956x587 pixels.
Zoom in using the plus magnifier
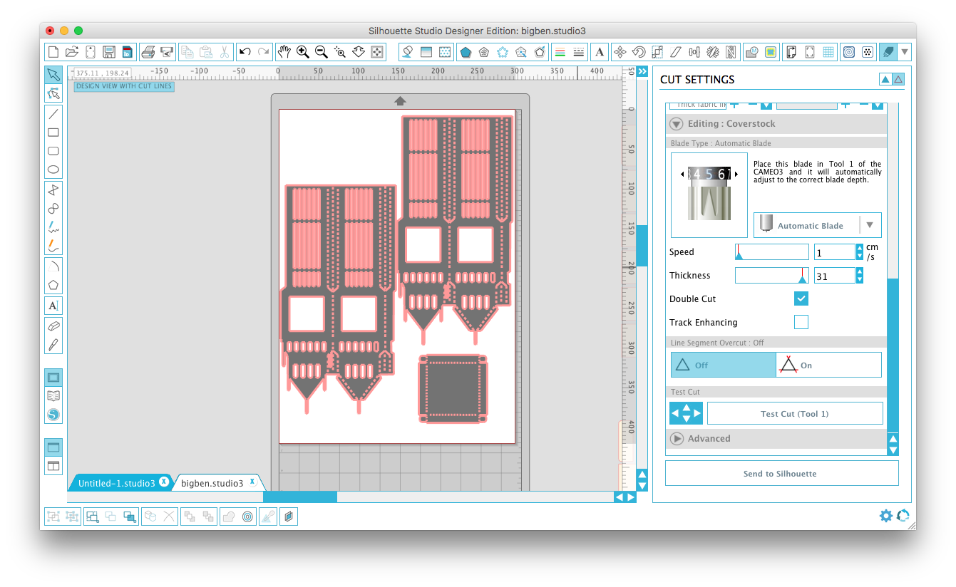[x=303, y=52]
